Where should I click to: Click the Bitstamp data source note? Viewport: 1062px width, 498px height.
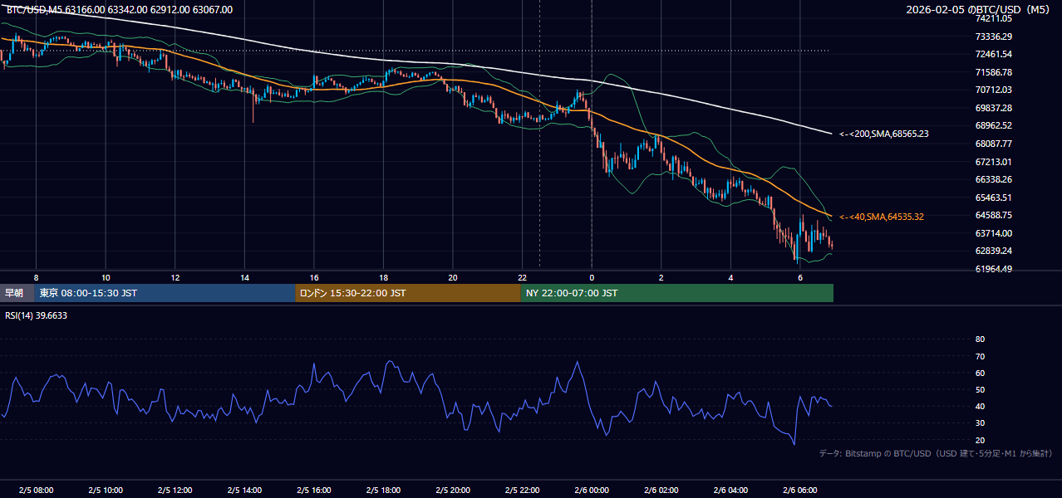coord(936,453)
